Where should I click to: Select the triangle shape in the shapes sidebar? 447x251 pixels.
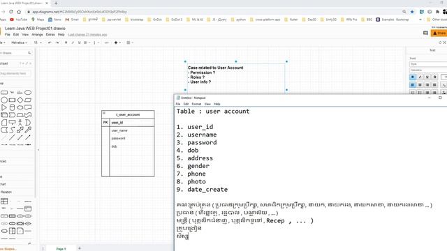(x=4, y=107)
